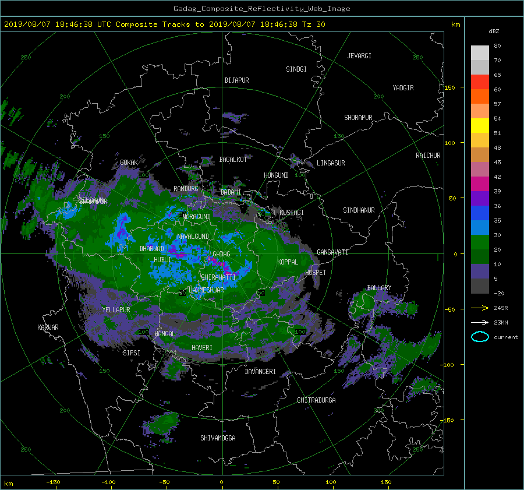Viewport: 524px width, 490px height.
Task: Click the NAVALGUND city label
Action: coord(193,237)
